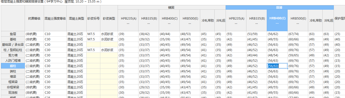Click 冷轧带肋 header under 锚固
Image resolution: width=345 pixels, height=98 pixels.
pyautogui.click(x=207, y=20)
